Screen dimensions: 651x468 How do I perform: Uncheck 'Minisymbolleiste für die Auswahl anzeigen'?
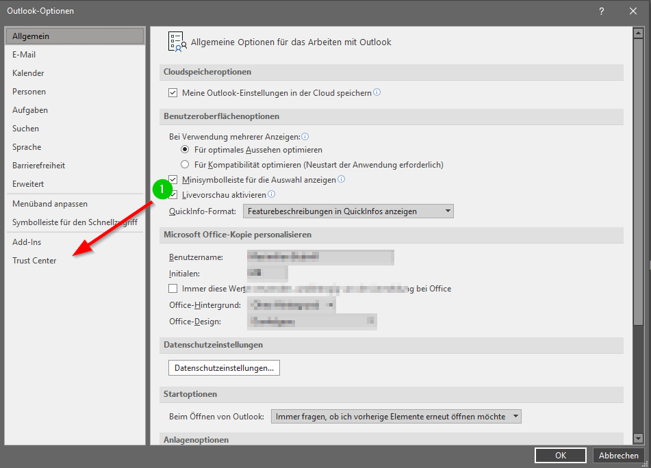173,180
